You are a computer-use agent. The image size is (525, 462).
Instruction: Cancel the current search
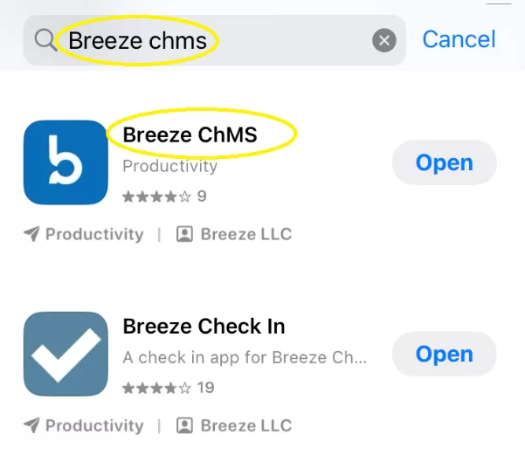pyautogui.click(x=459, y=39)
